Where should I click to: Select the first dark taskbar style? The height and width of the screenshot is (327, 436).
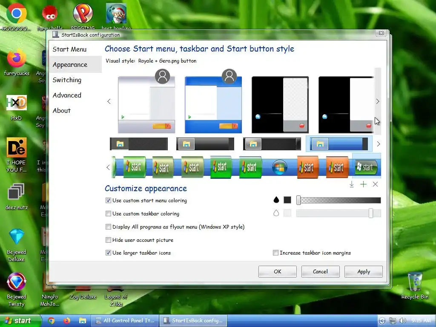pos(139,144)
